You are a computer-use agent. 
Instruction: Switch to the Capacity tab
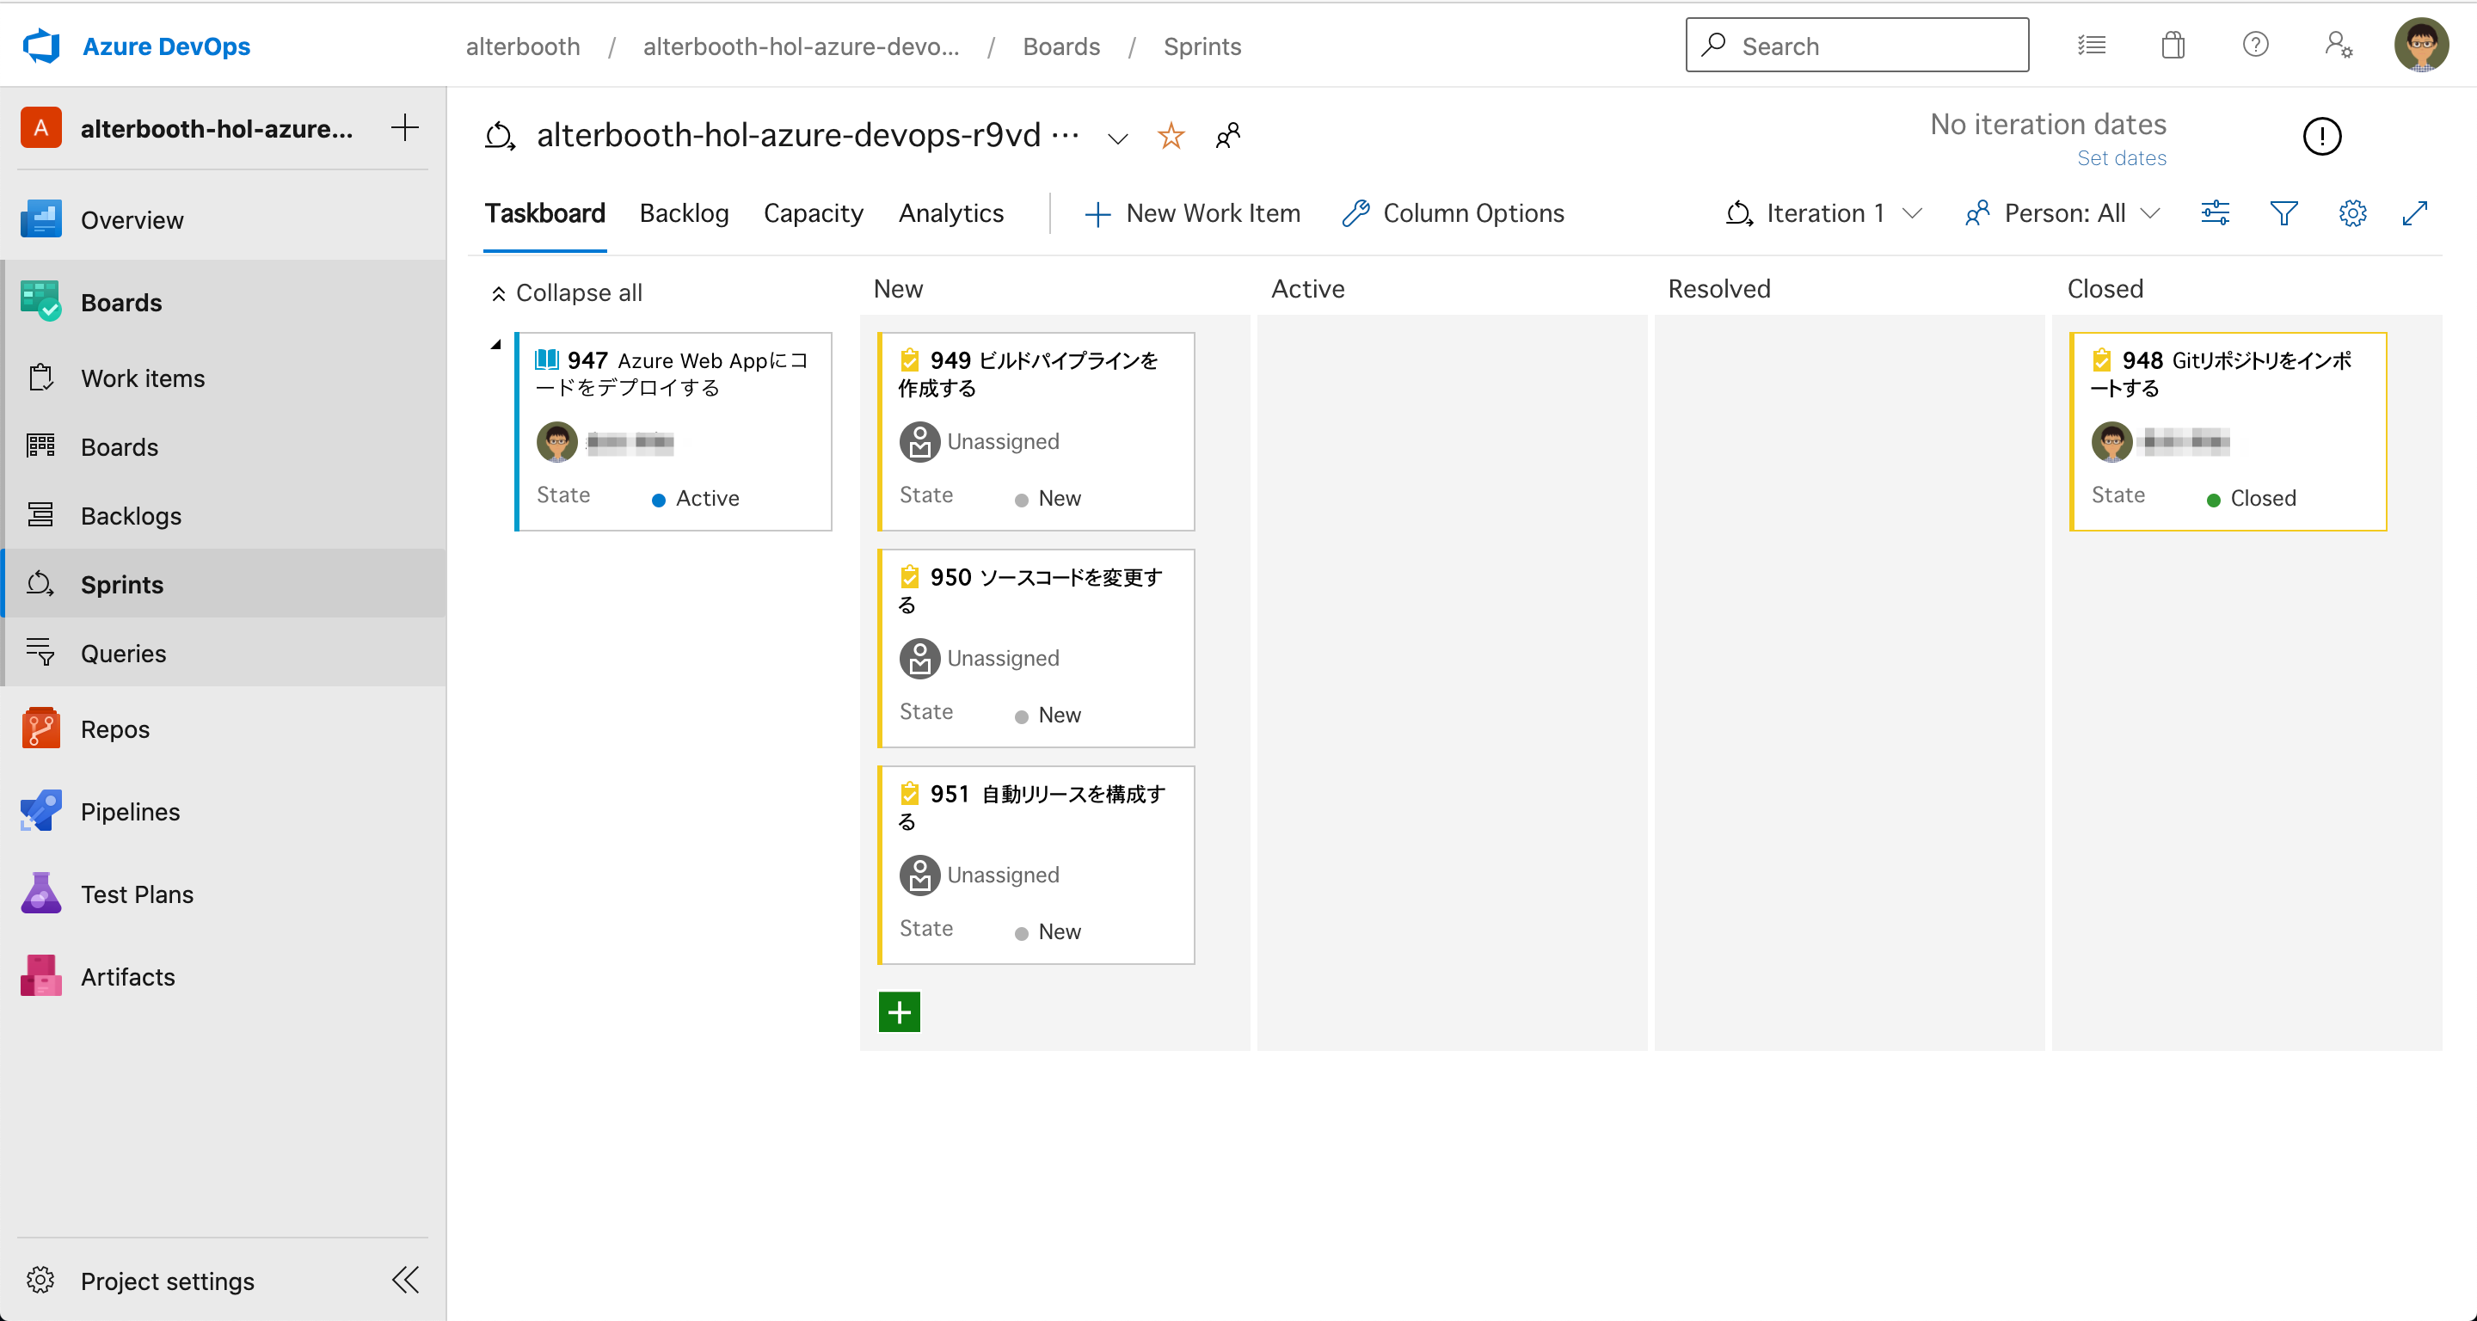813,213
